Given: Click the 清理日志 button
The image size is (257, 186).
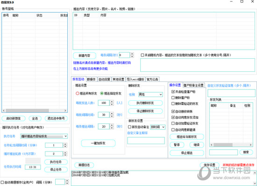Looking at the screenshot, I should coord(84,165).
